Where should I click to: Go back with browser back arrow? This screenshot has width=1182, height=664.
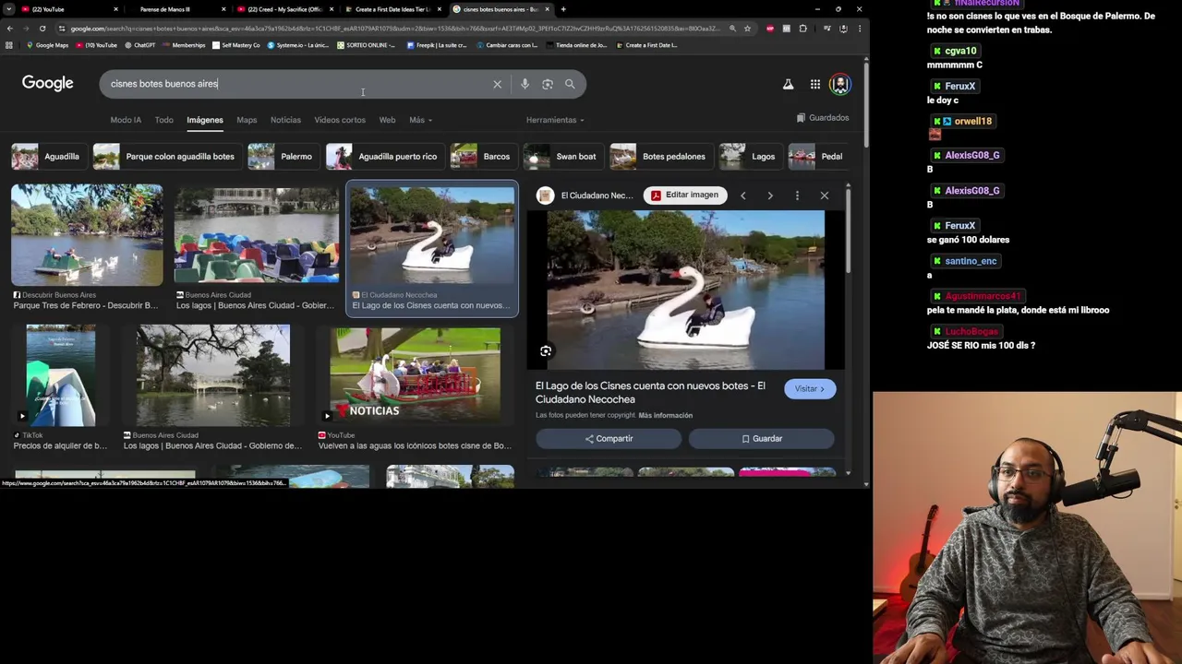click(x=10, y=29)
